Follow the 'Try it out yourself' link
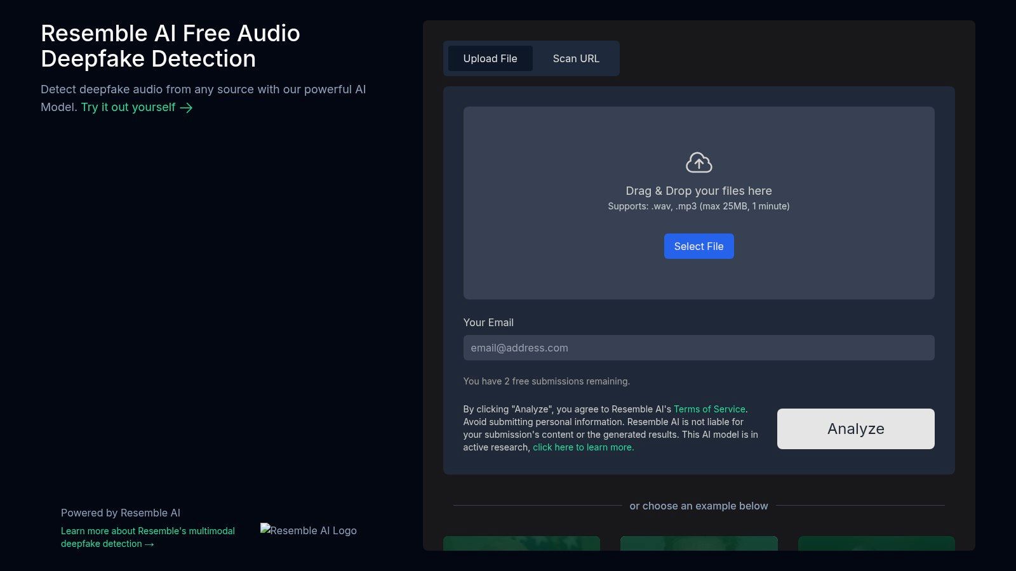This screenshot has height=571, width=1016. click(137, 107)
